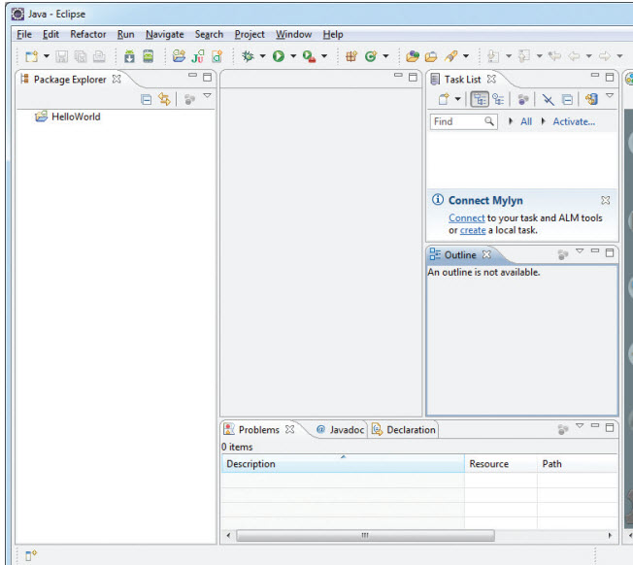This screenshot has width=633, height=565.
Task: Open the Refactor menu
Action: coord(88,34)
